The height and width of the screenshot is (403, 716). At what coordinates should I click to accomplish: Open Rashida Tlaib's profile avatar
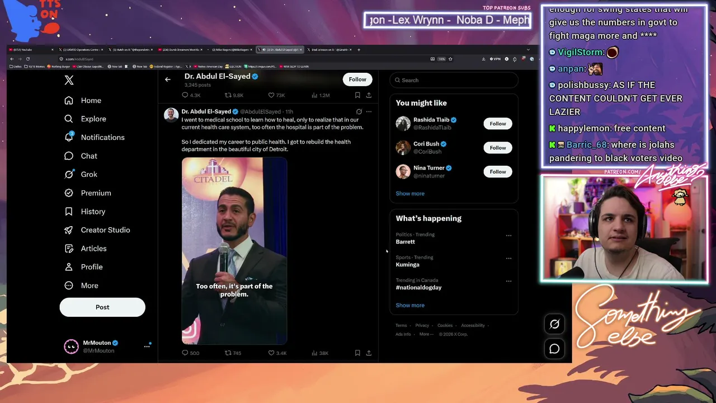click(403, 124)
